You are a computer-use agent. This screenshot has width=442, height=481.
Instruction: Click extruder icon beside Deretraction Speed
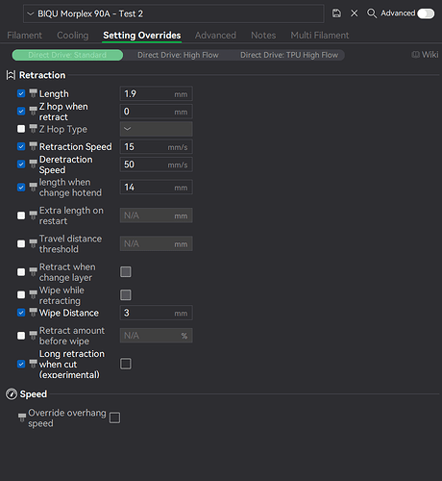pyautogui.click(x=34, y=164)
